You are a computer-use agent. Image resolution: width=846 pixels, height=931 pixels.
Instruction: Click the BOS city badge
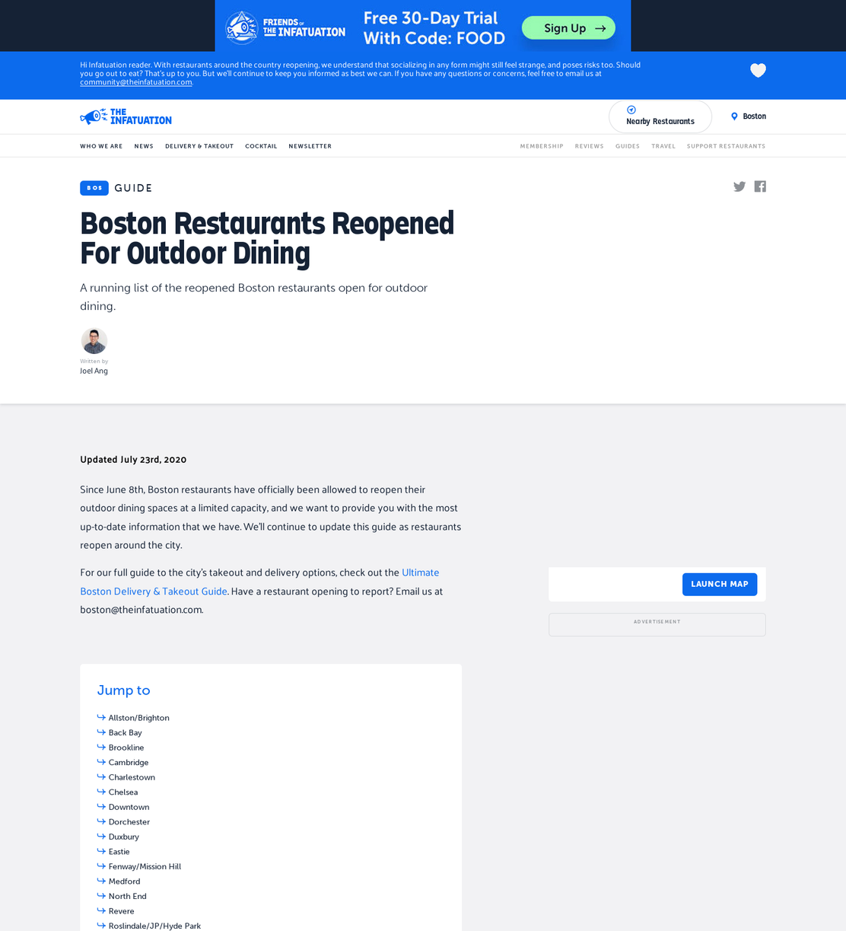pos(94,188)
